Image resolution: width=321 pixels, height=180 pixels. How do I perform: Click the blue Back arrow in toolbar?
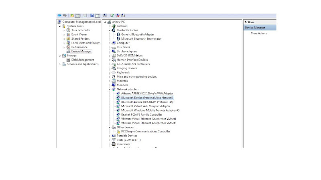[59, 15]
